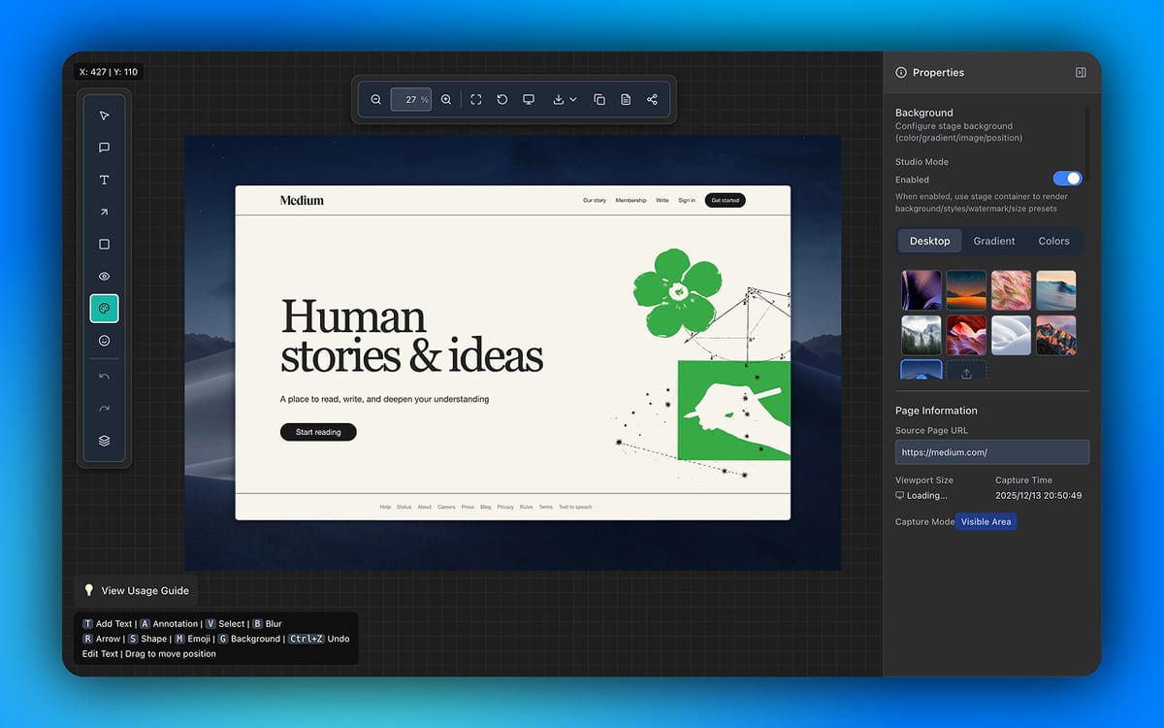This screenshot has width=1164, height=728.
Task: Disable the Studio Mode switch
Action: click(x=1067, y=179)
